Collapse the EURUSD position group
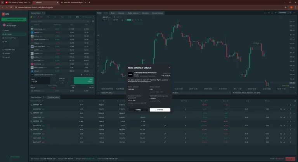 294,105
